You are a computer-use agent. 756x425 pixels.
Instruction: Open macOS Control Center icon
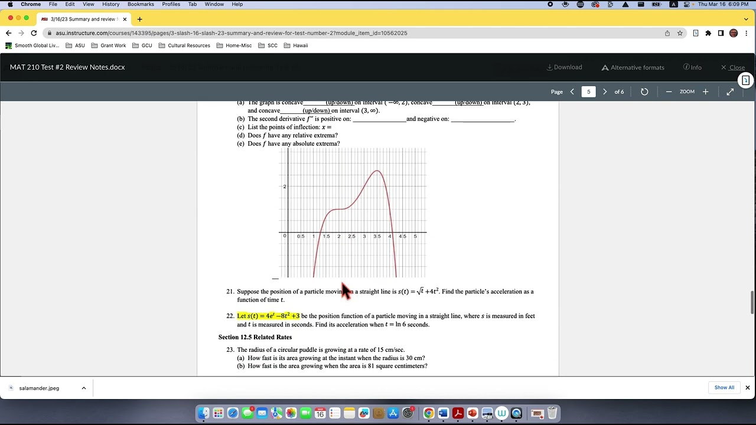pyautogui.click(x=687, y=4)
